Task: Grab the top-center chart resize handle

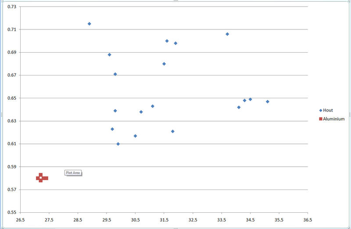Action: [x=175, y=1]
